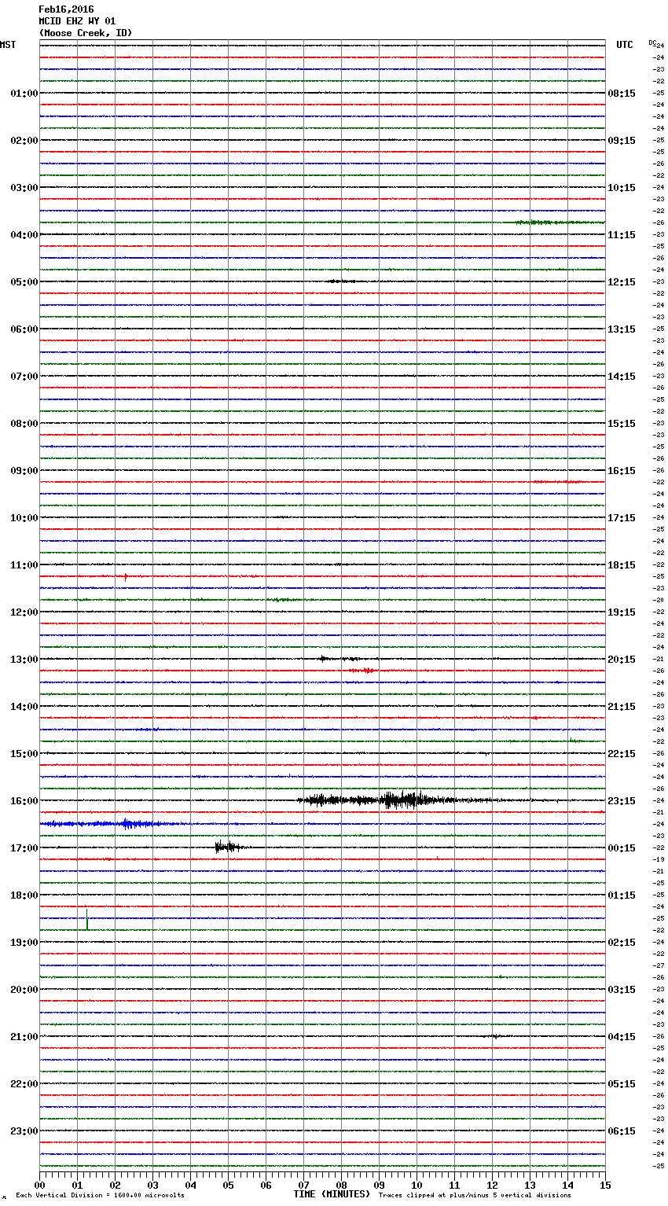The width and height of the screenshot is (668, 1206).
Task: Select the '18:00' MST time label
Action: pos(24,895)
